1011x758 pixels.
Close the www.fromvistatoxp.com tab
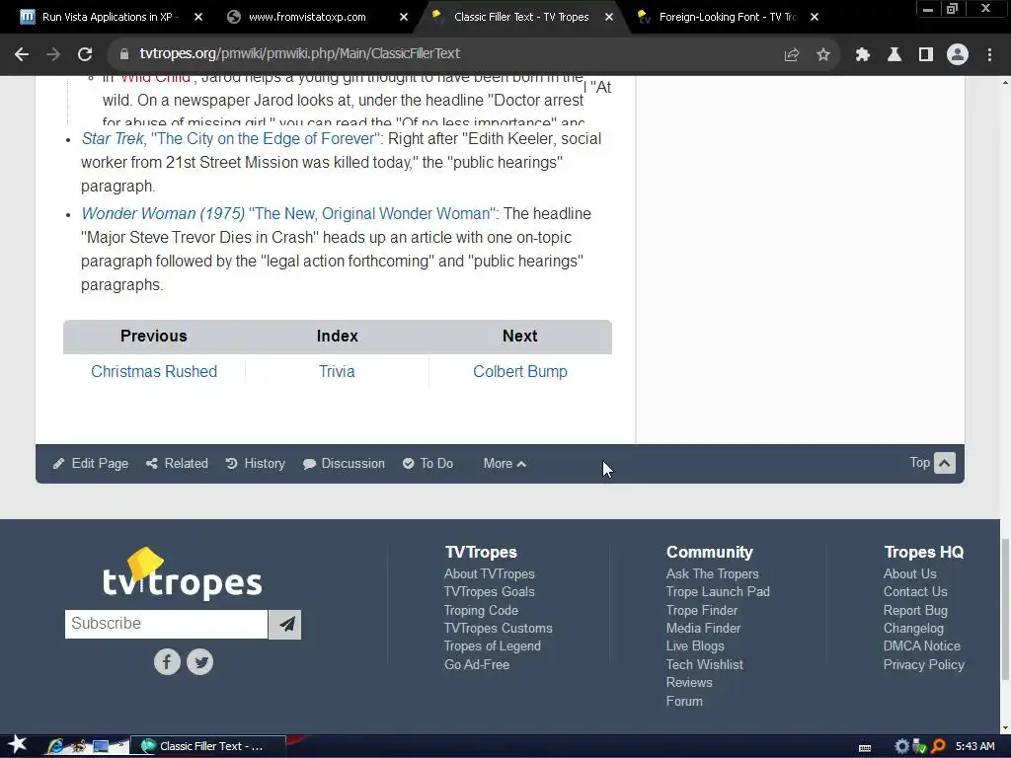[x=404, y=17]
